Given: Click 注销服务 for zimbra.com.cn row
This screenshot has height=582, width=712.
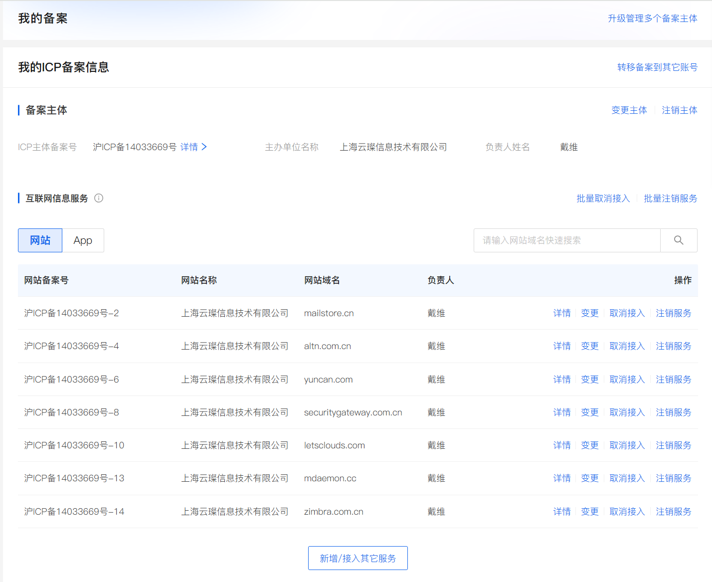Looking at the screenshot, I should point(674,512).
